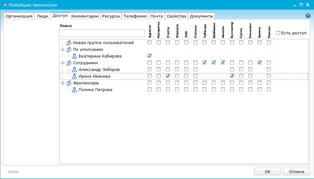Viewport: 314px width, 179px height.
Task: Switch to the Организация tab
Action: (19, 16)
